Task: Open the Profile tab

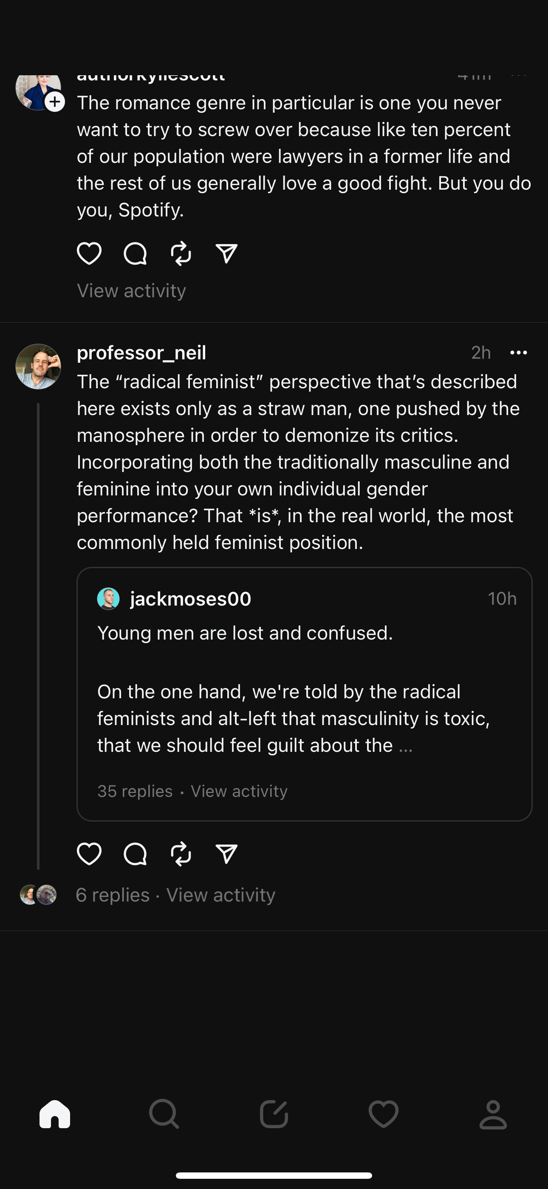Action: point(493,1114)
